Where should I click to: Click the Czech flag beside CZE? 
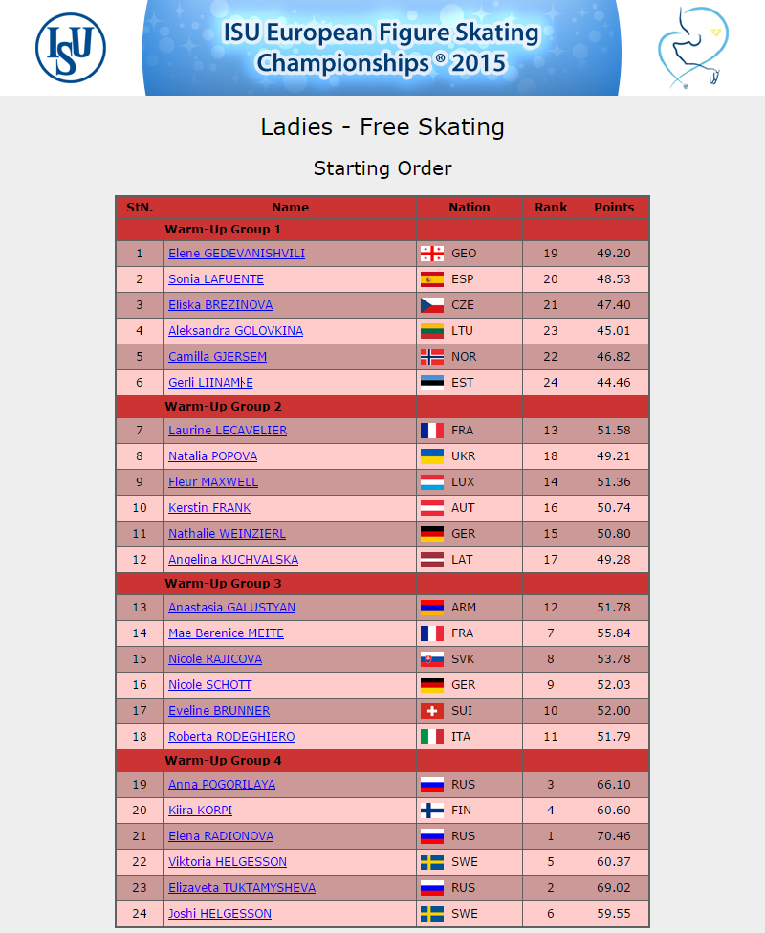pos(432,305)
